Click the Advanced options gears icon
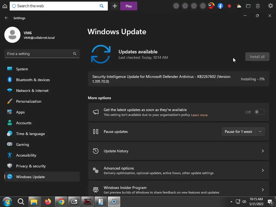 (x=96, y=170)
